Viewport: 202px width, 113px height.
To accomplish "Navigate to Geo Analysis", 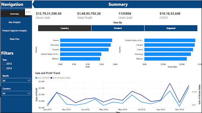I will coord(15,22).
